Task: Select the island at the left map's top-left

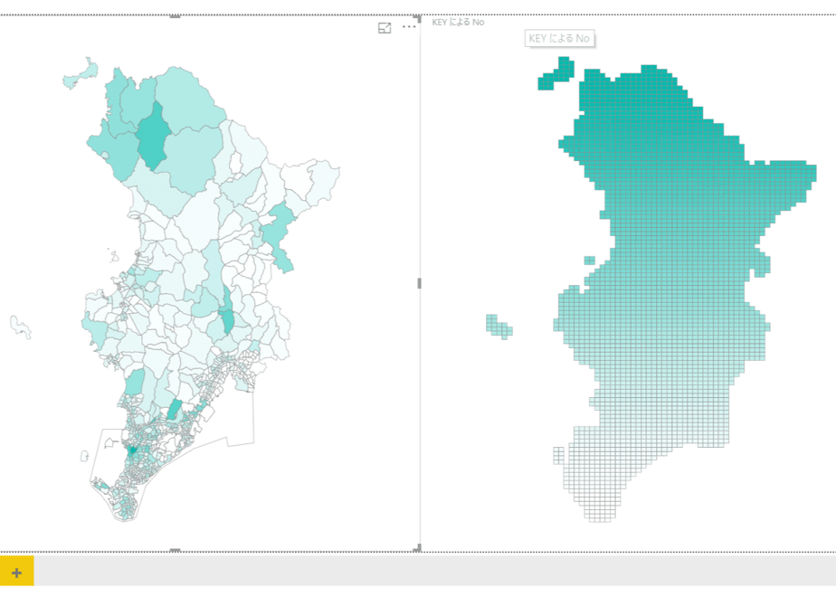Action: pos(81,73)
